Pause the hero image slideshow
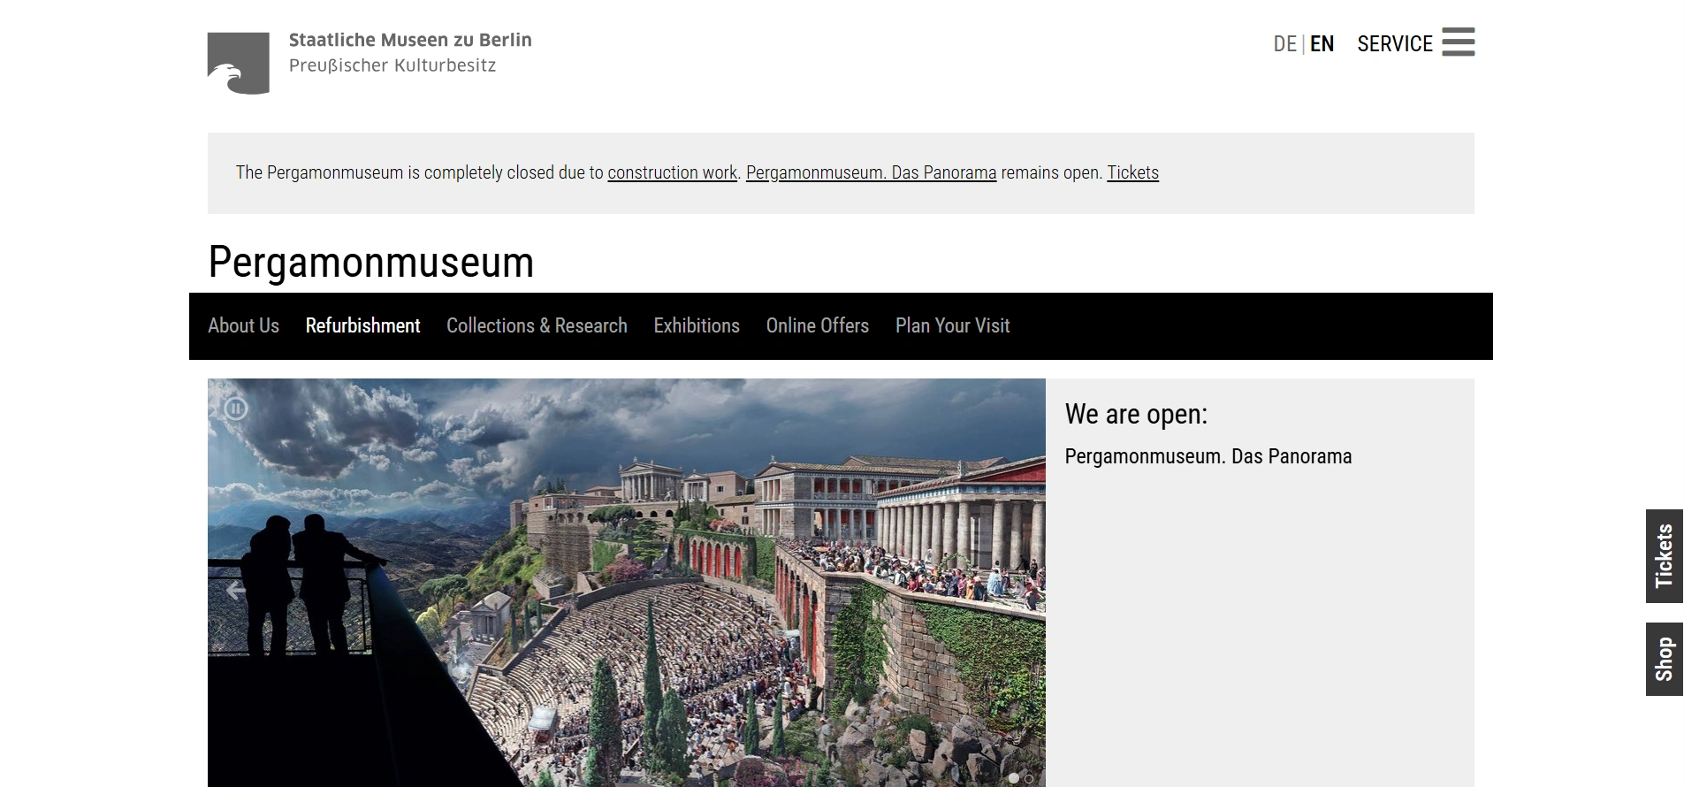The image size is (1684, 787). pyautogui.click(x=235, y=409)
